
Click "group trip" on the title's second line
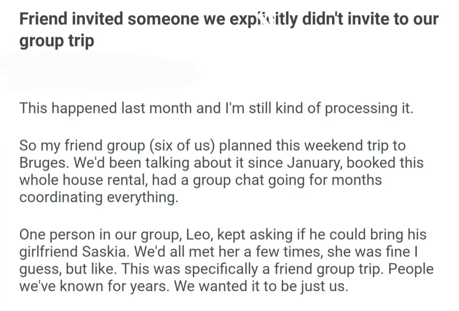[x=56, y=40]
